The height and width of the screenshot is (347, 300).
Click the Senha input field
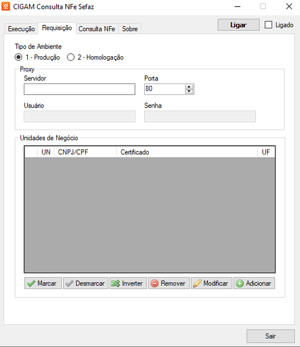[x=200, y=116]
